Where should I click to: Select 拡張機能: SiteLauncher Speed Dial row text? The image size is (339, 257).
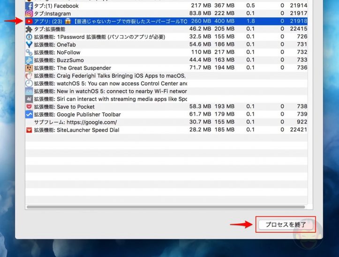coord(76,130)
